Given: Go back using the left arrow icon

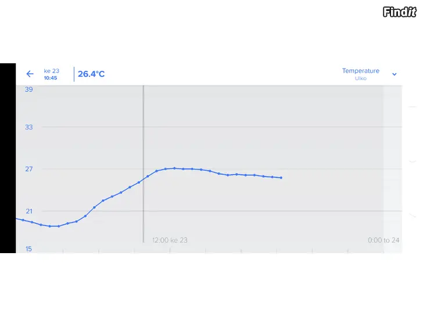Looking at the screenshot, I should click(x=30, y=74).
